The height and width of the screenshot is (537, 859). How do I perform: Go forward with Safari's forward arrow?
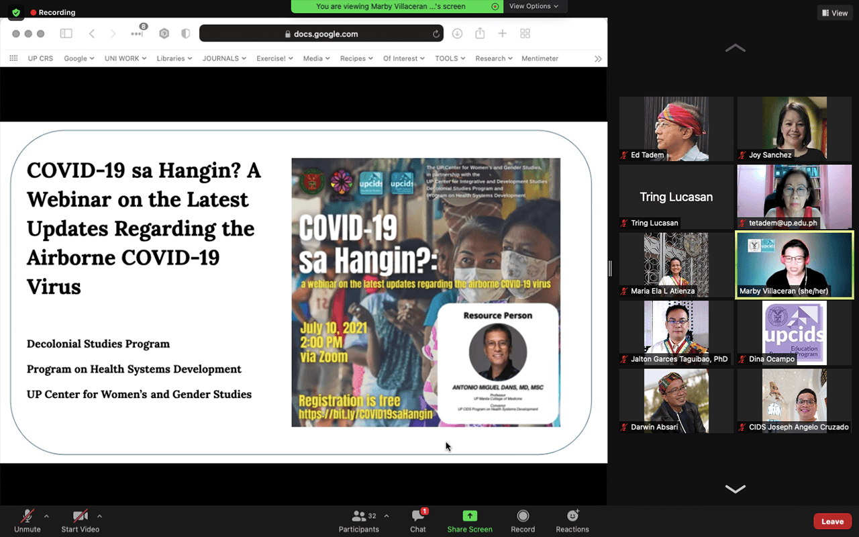coord(113,34)
